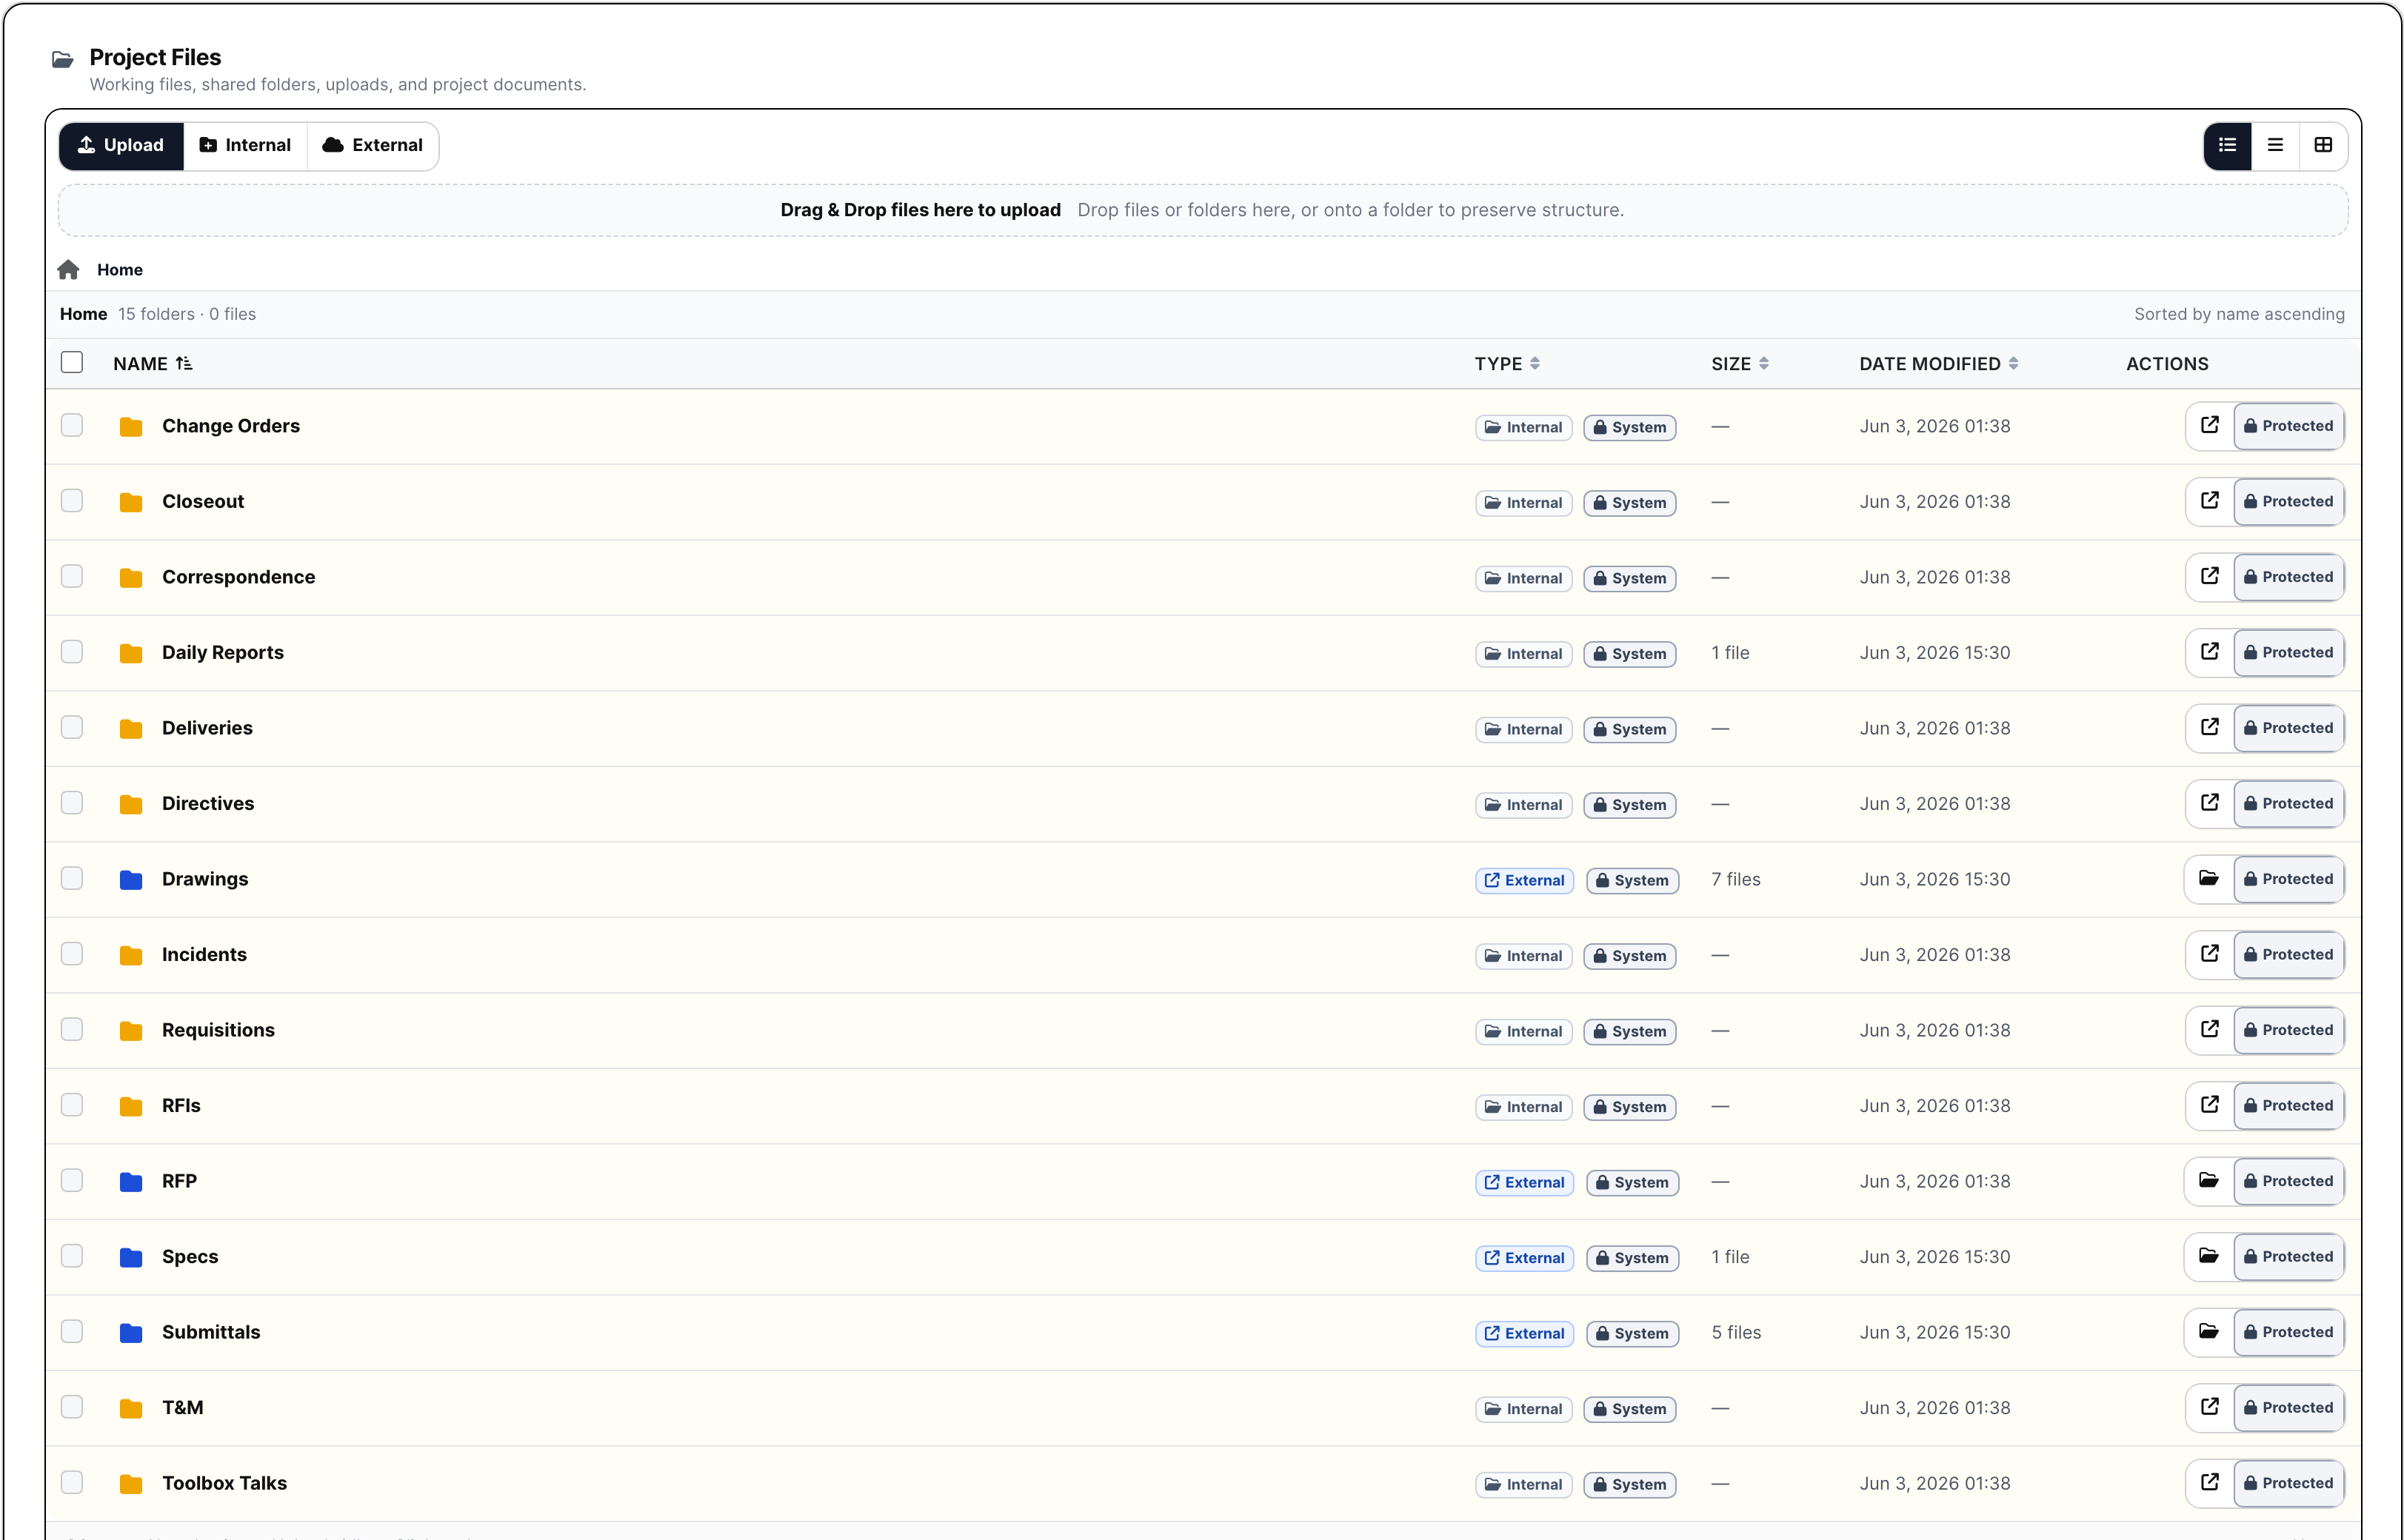Open Deliveries row external-link icon
The image size is (2404, 1540).
coord(2209,728)
